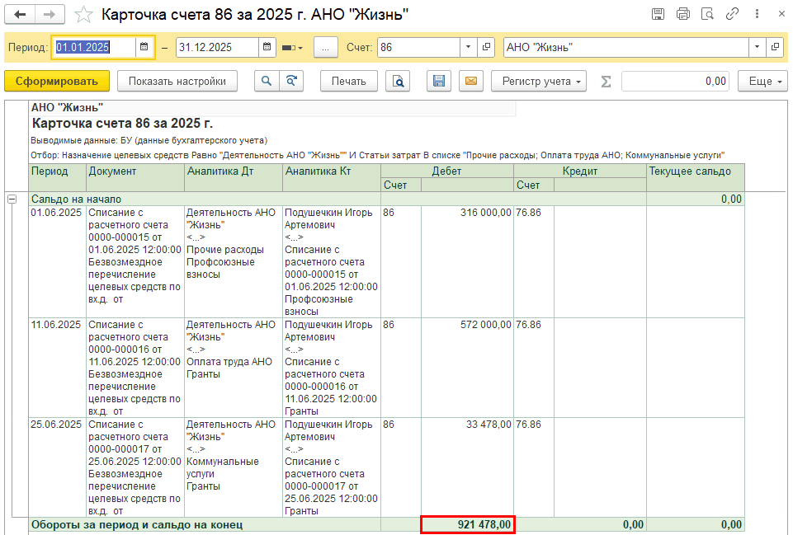This screenshot has height=535, width=793.
Task: Click the debit total cell 921 478,00
Action: [468, 524]
